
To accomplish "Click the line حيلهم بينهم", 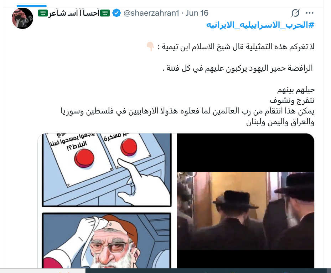I will tap(296, 90).
